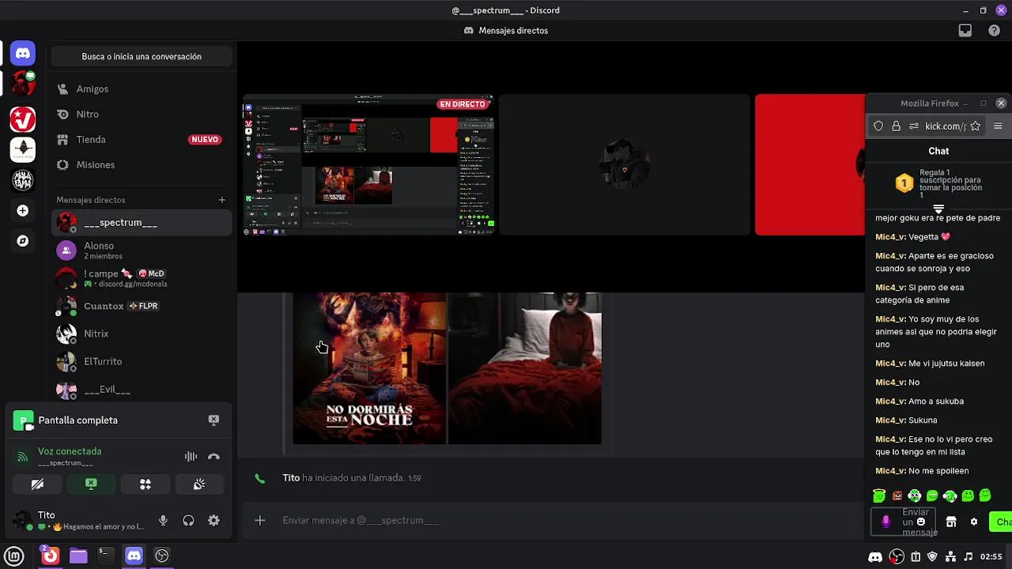Viewport: 1012px width, 569px height.
Task: Open the Linux Mint start menu
Action: pos(14,556)
